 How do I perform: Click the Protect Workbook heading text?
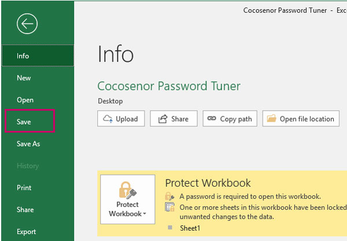pos(208,183)
